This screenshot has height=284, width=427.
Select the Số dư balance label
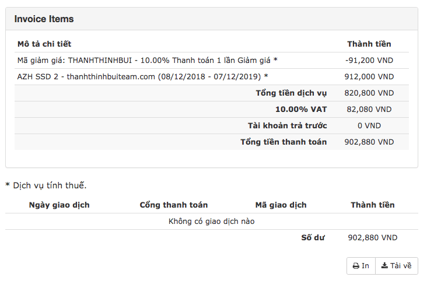313,237
